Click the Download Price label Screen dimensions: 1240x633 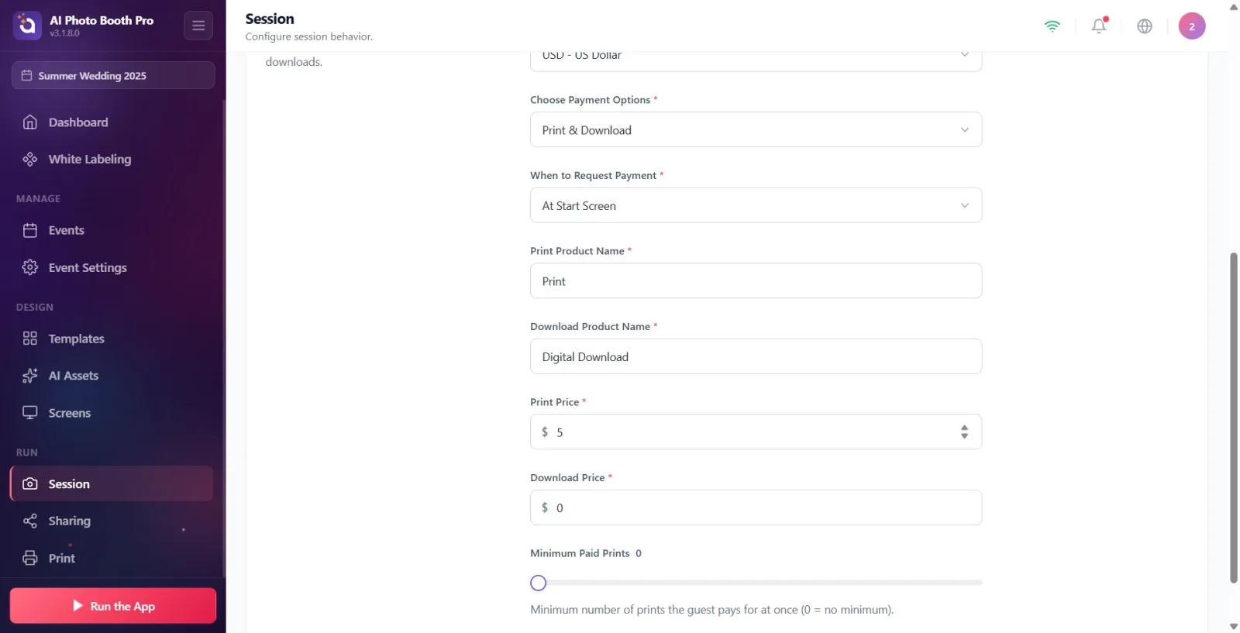[567, 477]
